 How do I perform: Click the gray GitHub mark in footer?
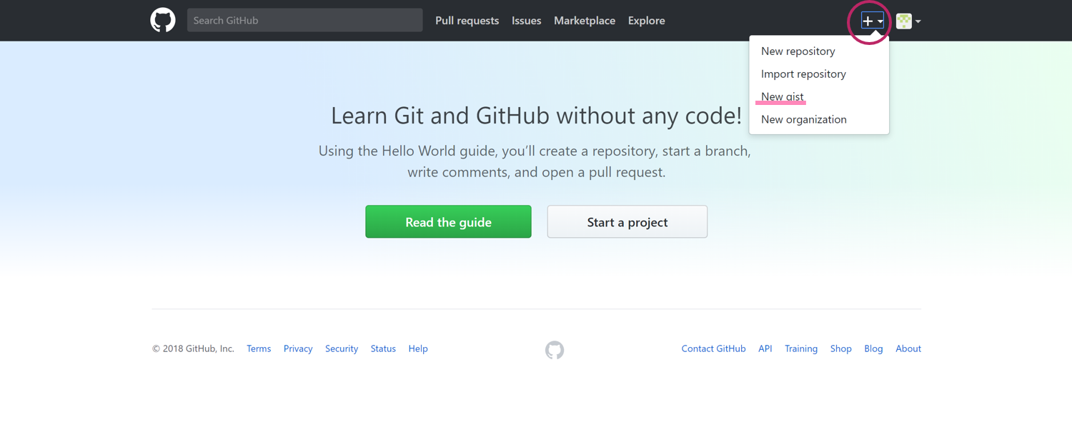pos(555,350)
